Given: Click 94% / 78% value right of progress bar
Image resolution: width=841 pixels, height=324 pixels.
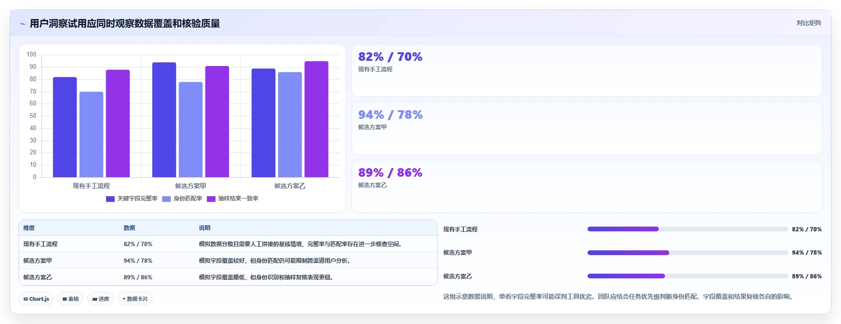Looking at the screenshot, I should 807,253.
